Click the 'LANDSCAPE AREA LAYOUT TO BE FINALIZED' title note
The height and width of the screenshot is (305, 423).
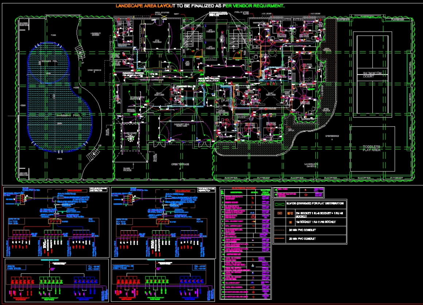200,6
